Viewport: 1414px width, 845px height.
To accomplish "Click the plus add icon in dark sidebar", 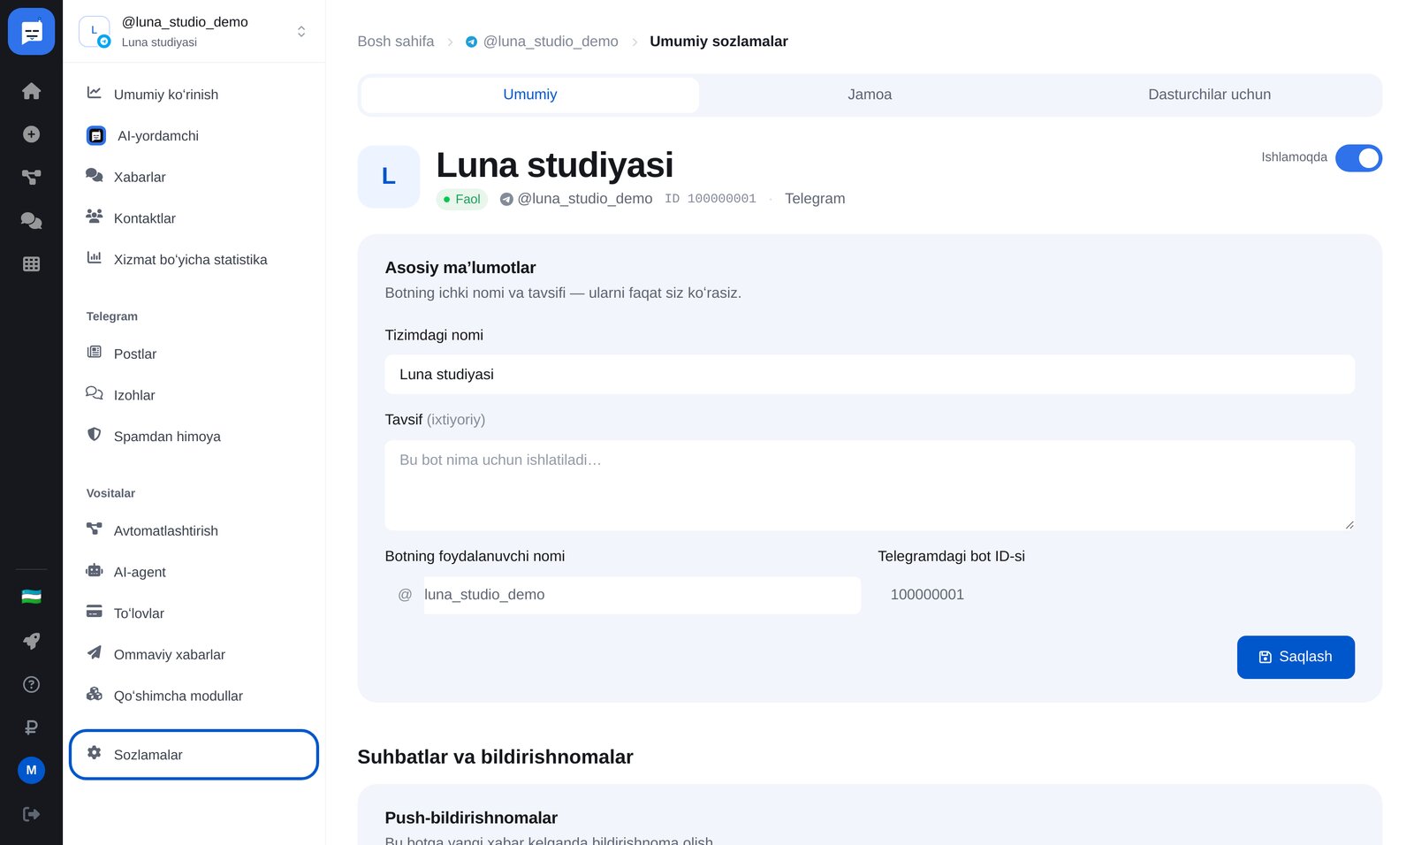I will tap(31, 134).
